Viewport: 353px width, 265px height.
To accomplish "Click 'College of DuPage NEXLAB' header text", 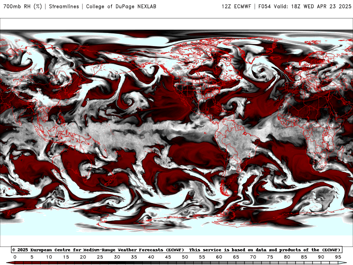I will (121, 7).
